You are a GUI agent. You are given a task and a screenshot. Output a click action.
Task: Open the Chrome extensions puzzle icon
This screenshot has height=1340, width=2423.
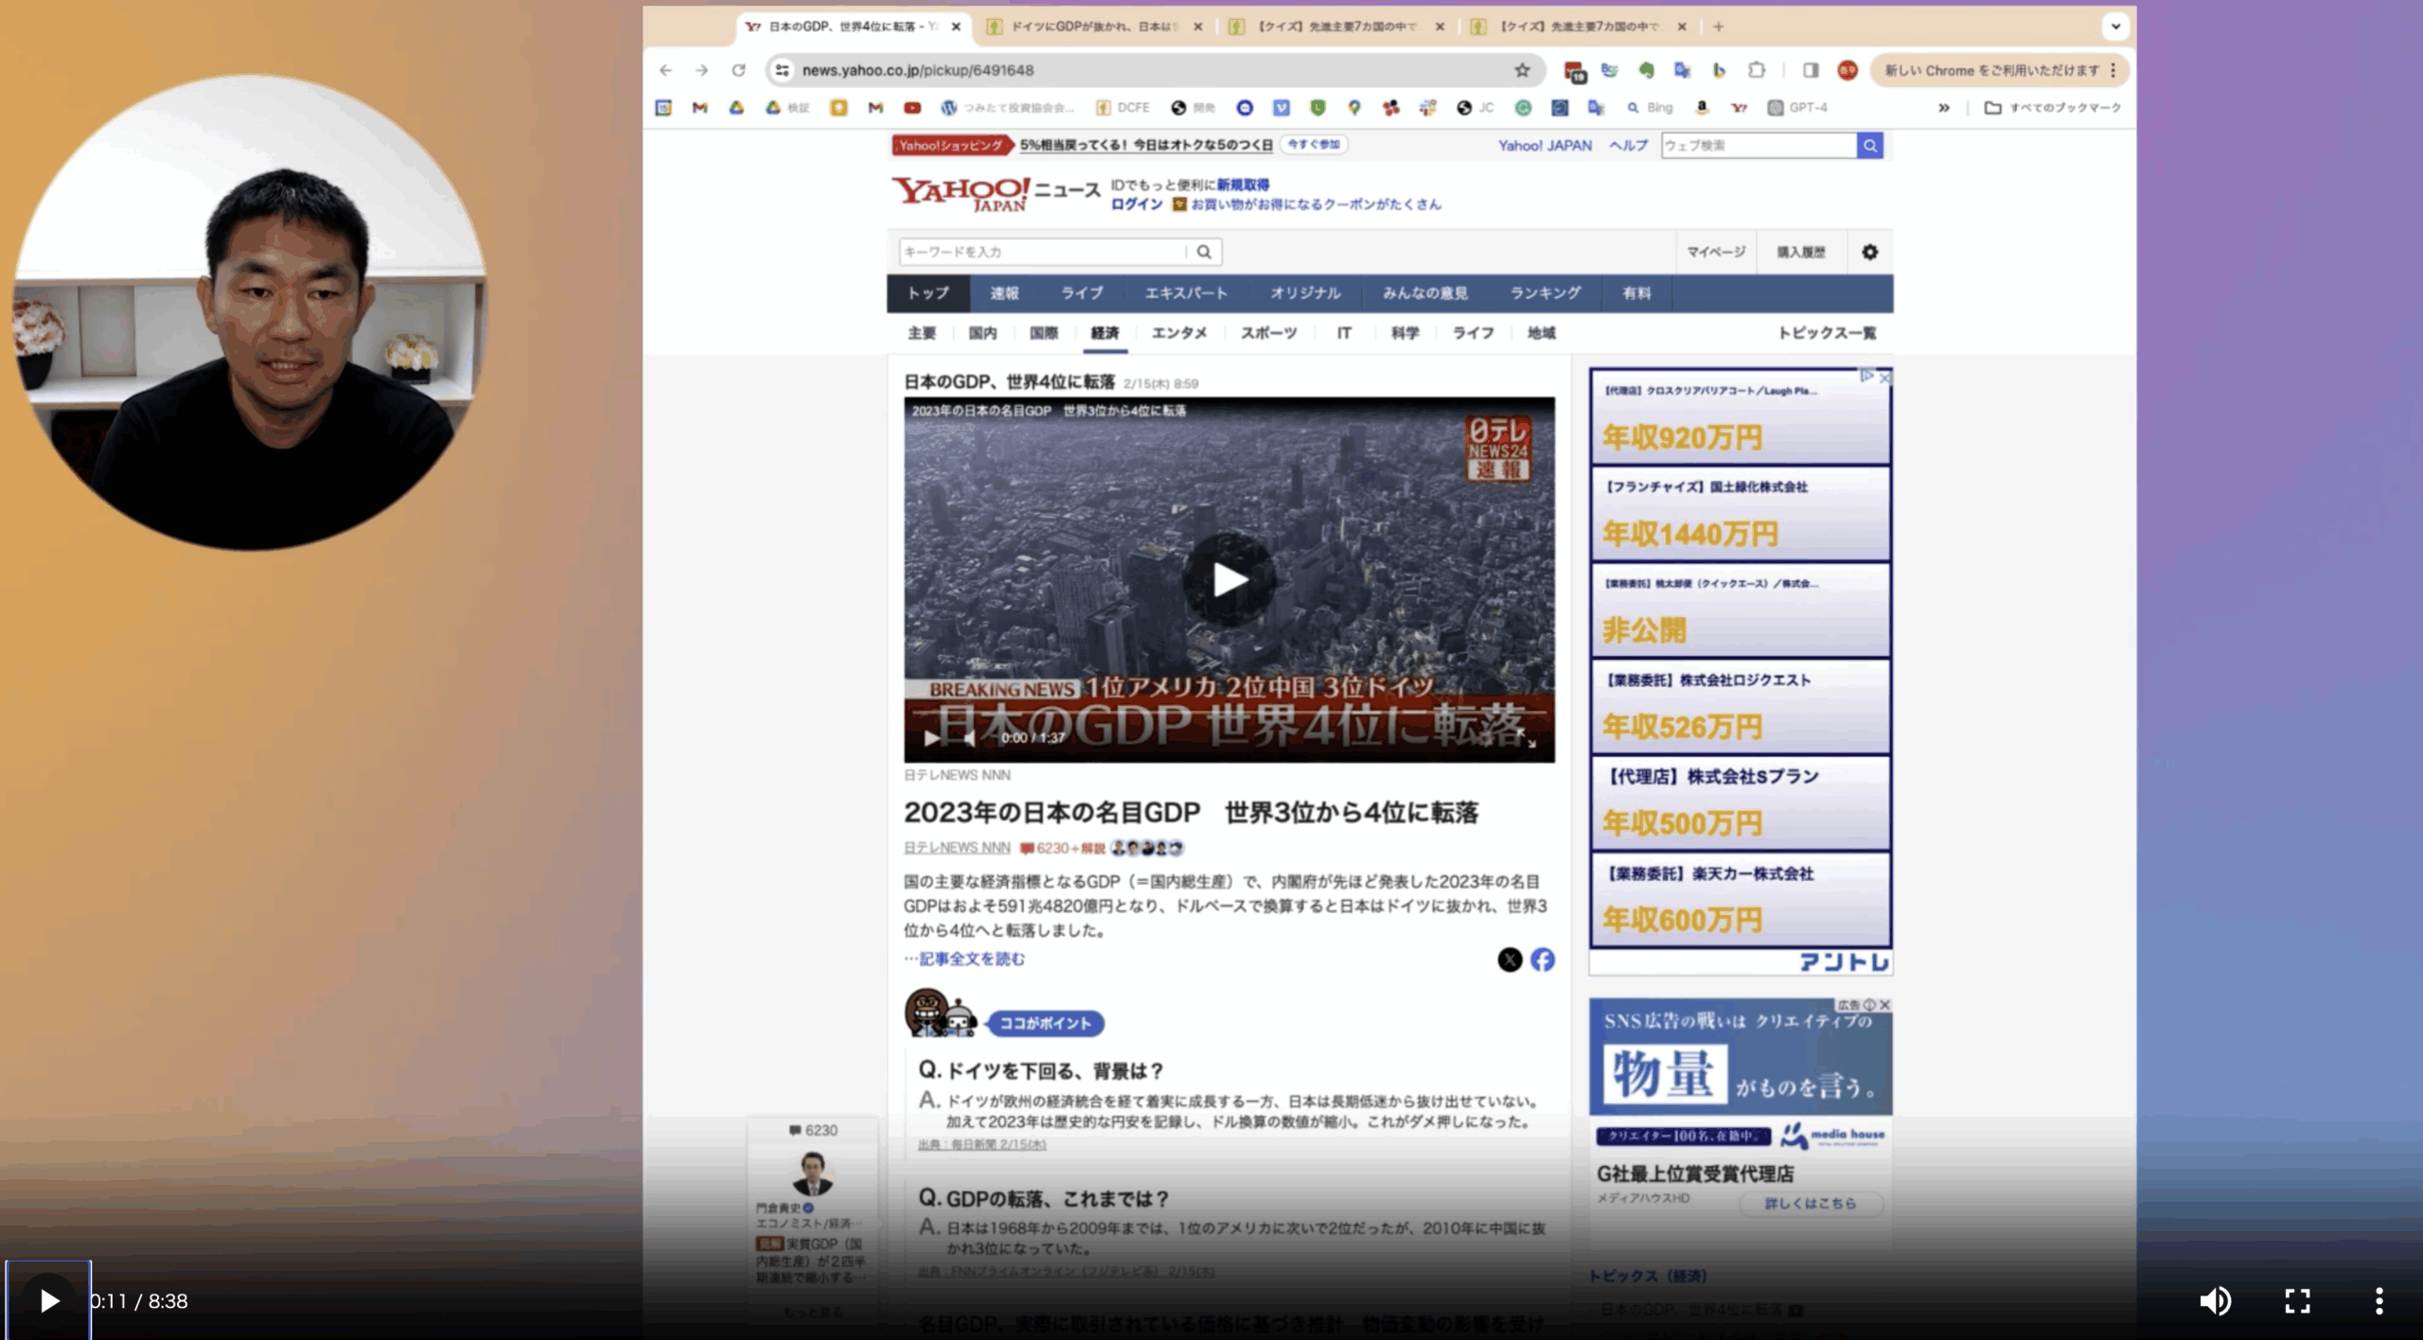coord(1757,70)
